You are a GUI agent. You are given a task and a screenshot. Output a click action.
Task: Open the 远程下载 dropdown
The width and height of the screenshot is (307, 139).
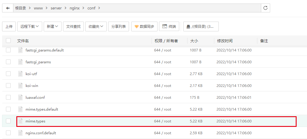(x=29, y=27)
